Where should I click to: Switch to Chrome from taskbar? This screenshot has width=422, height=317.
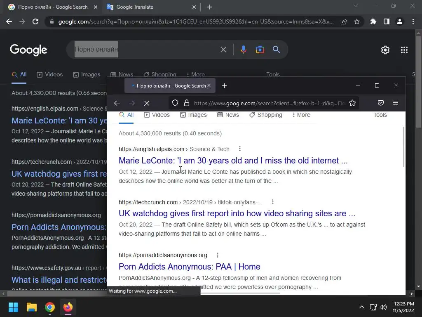tap(50, 307)
